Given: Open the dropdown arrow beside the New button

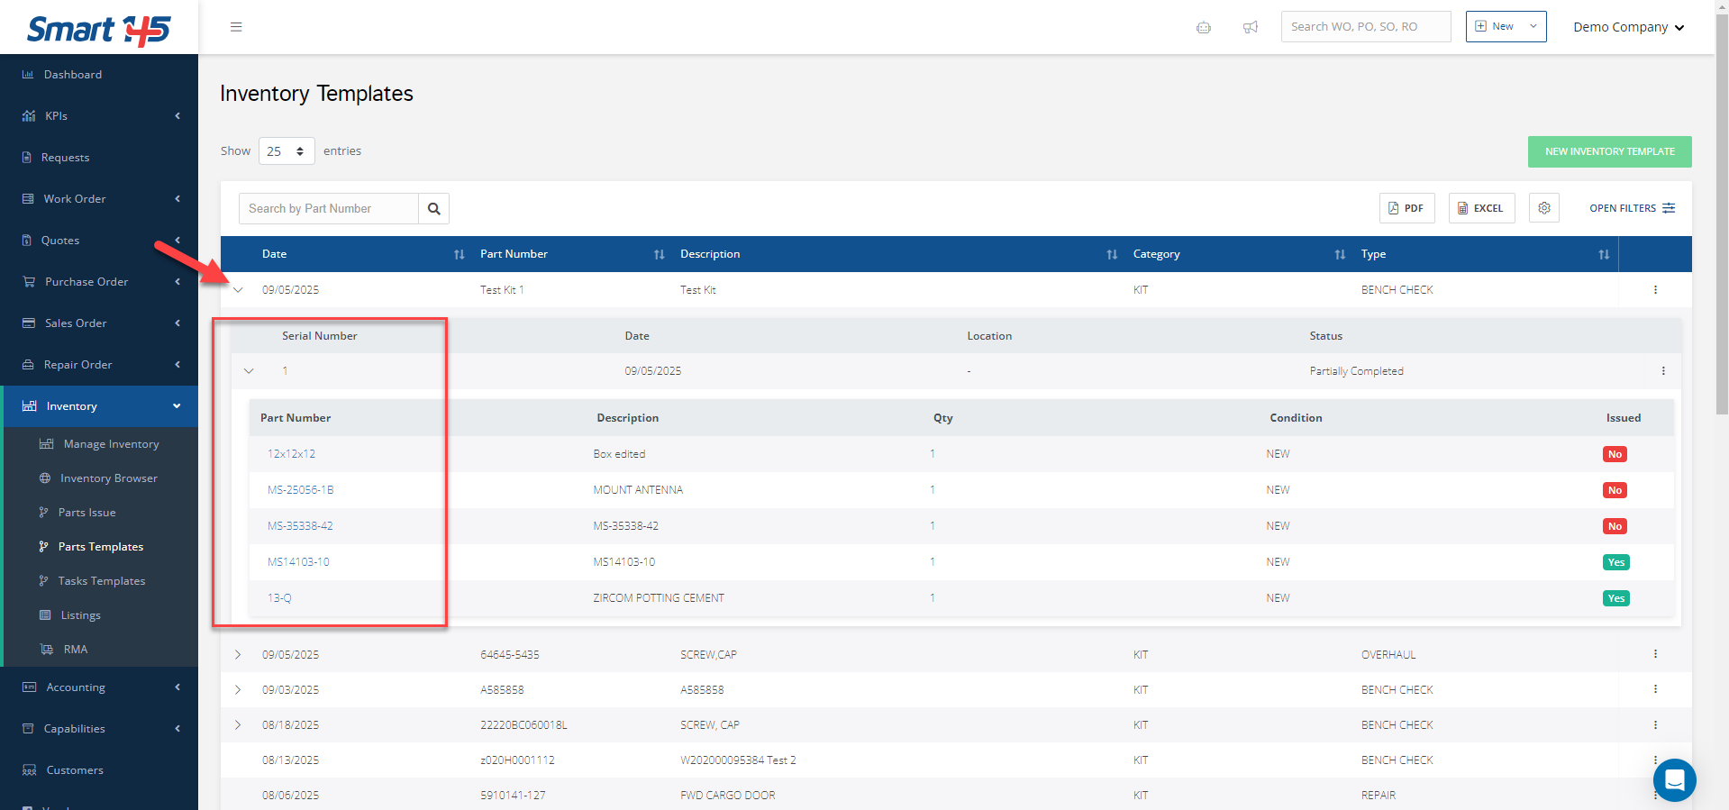Looking at the screenshot, I should point(1533,27).
